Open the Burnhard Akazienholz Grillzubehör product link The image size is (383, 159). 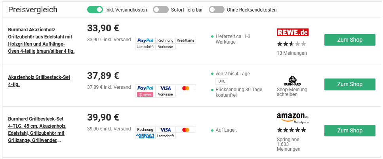(x=41, y=40)
